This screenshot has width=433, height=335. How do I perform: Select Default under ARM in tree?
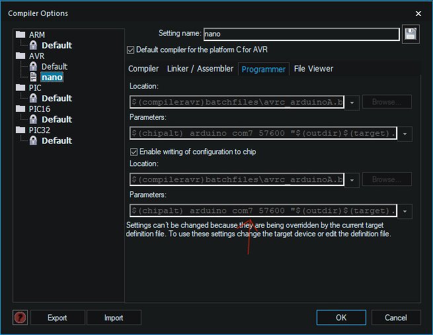[x=56, y=45]
